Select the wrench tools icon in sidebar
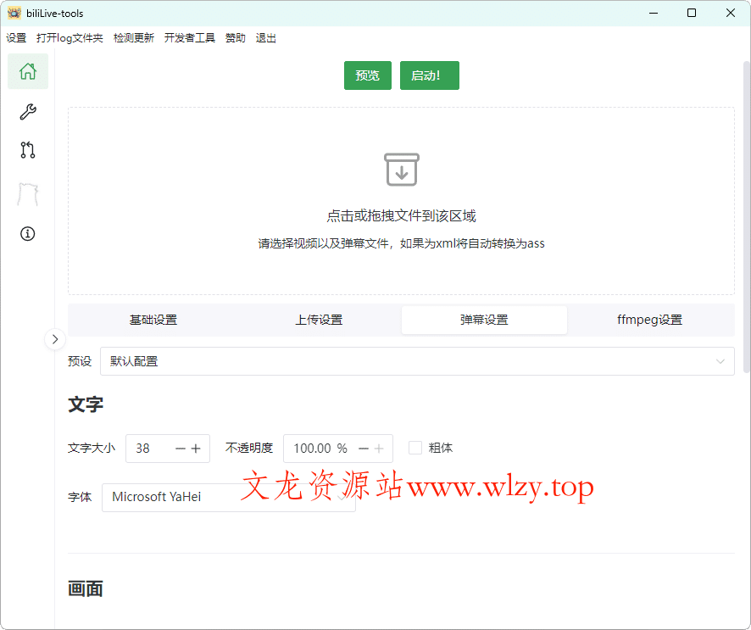The image size is (751, 630). click(x=27, y=111)
